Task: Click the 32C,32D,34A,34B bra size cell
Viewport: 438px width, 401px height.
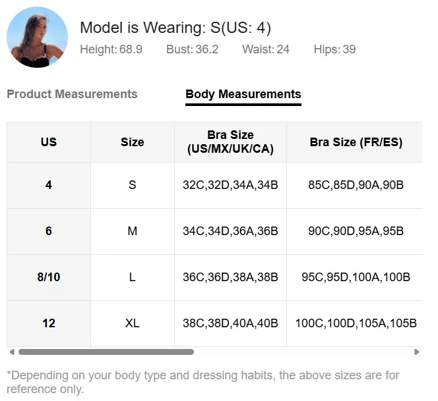Action: pyautogui.click(x=230, y=185)
